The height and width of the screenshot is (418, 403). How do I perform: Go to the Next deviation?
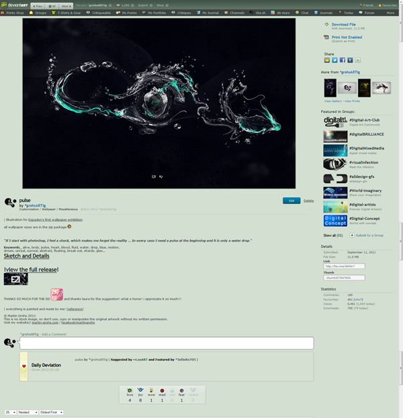66,6
